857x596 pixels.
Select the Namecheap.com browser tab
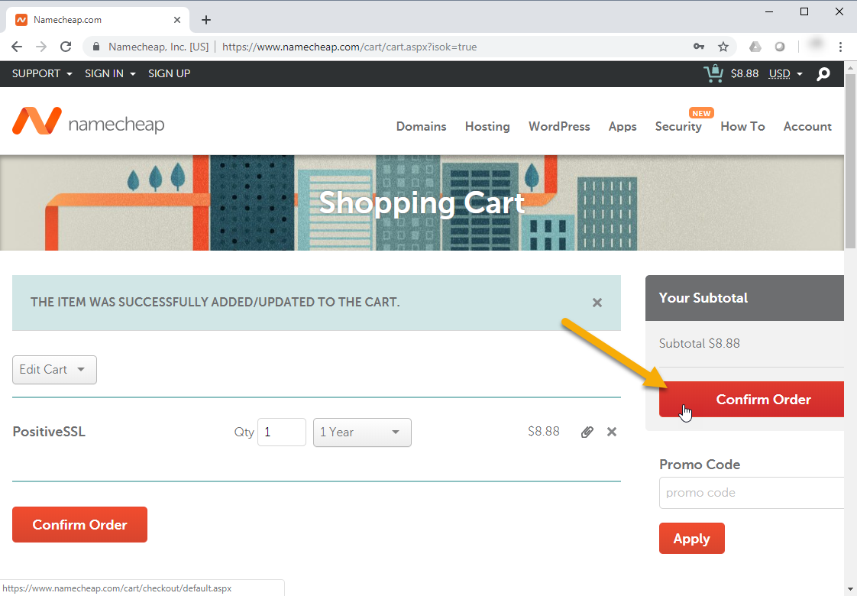(x=99, y=20)
